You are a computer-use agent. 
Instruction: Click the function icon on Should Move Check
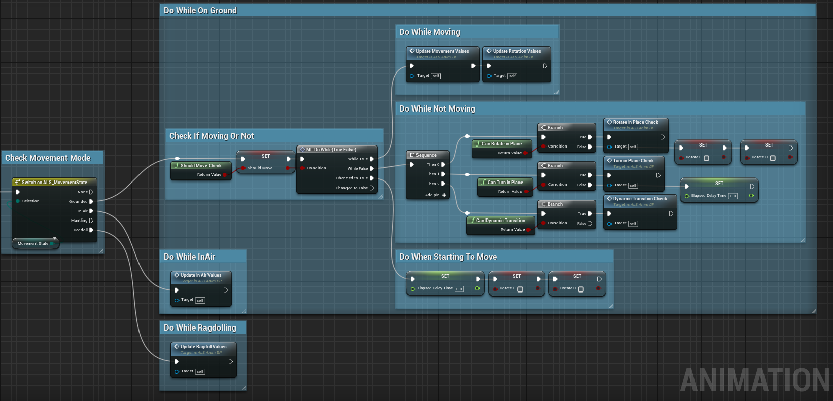click(177, 165)
